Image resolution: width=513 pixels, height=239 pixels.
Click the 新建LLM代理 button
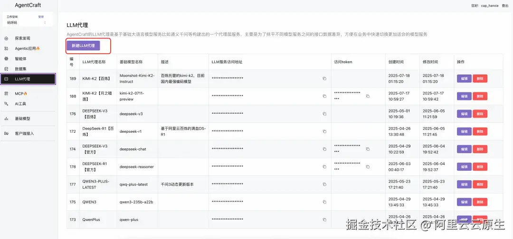click(x=83, y=46)
